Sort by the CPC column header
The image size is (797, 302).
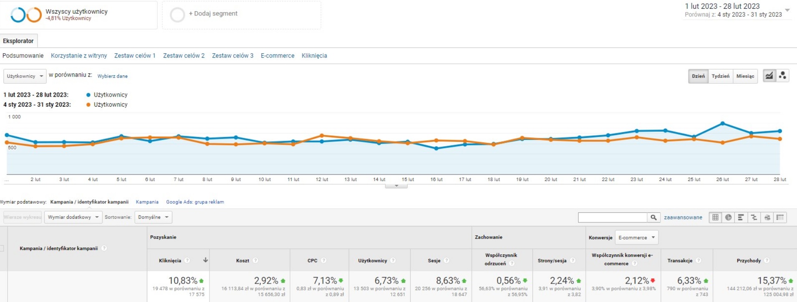312,260
